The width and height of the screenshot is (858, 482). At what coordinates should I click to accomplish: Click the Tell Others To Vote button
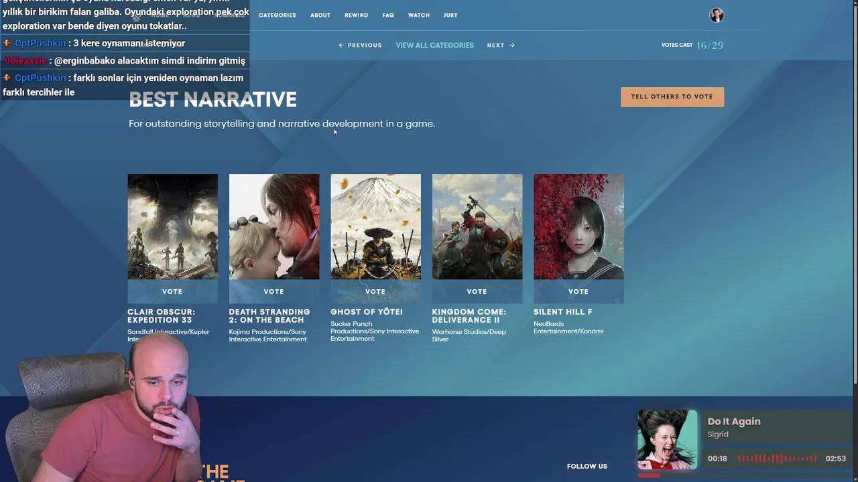(672, 96)
